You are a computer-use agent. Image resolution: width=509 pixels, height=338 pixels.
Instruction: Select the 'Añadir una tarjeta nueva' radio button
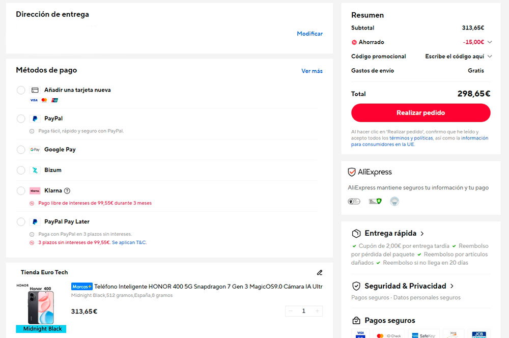(21, 90)
